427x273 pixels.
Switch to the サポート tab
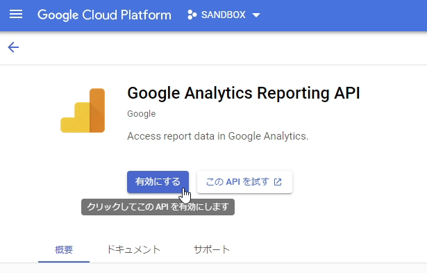(x=212, y=249)
